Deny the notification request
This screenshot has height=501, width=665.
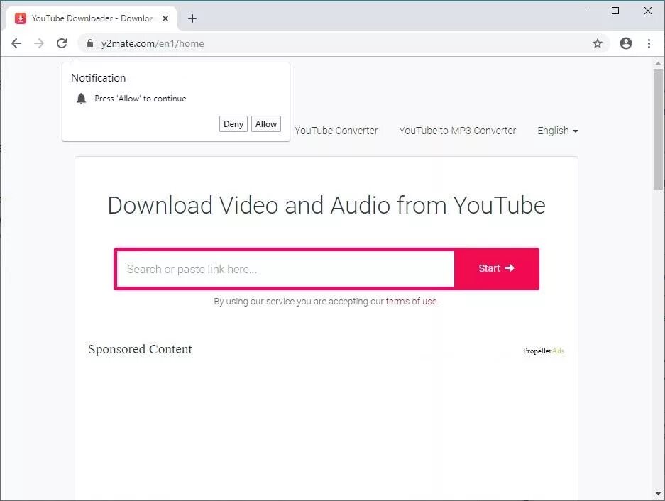pyautogui.click(x=233, y=124)
